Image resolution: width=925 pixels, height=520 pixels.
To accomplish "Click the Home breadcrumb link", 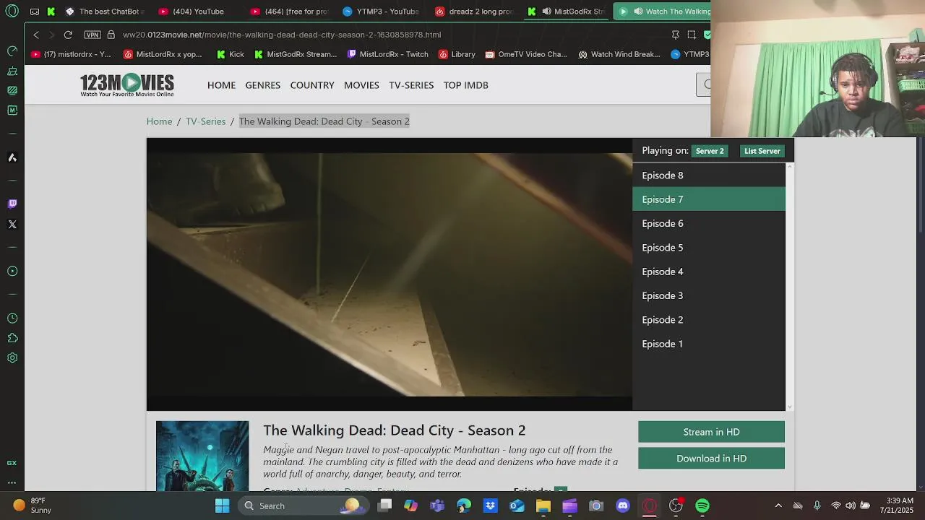I will [x=159, y=121].
